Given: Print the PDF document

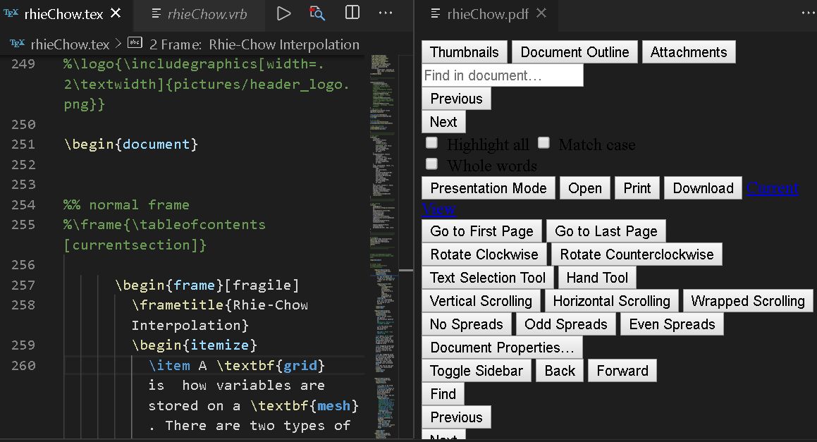Looking at the screenshot, I should click(x=637, y=188).
